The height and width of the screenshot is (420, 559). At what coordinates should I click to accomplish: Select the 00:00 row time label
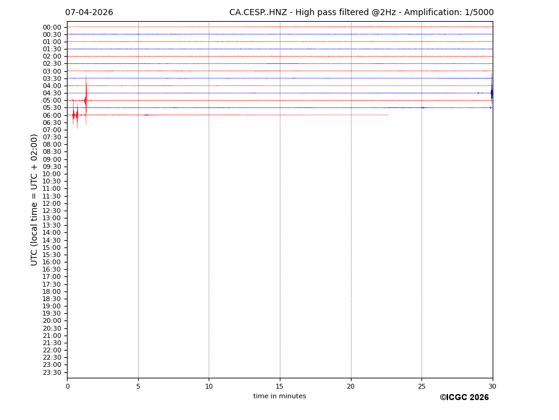click(52, 27)
